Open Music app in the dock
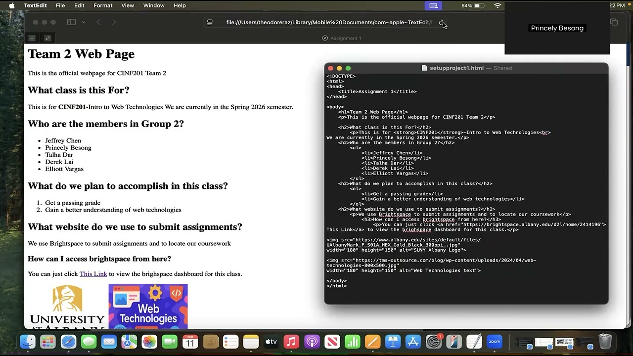 point(291,342)
